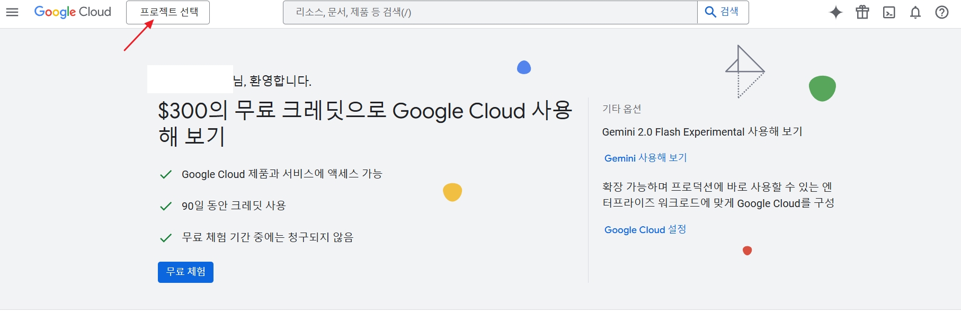Click the $300 free credit headline

pyautogui.click(x=365, y=123)
